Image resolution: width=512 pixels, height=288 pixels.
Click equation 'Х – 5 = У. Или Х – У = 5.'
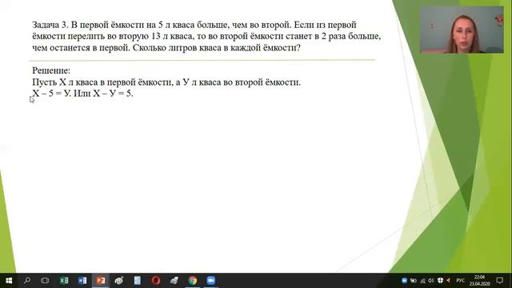82,94
